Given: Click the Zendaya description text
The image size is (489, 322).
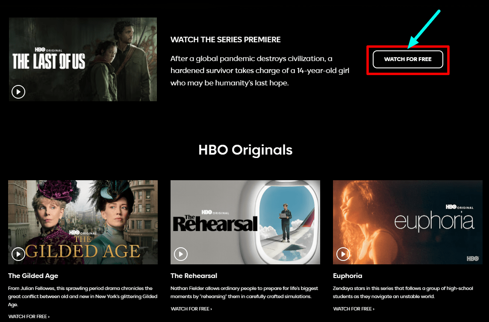Looking at the screenshot, I should [x=403, y=293].
